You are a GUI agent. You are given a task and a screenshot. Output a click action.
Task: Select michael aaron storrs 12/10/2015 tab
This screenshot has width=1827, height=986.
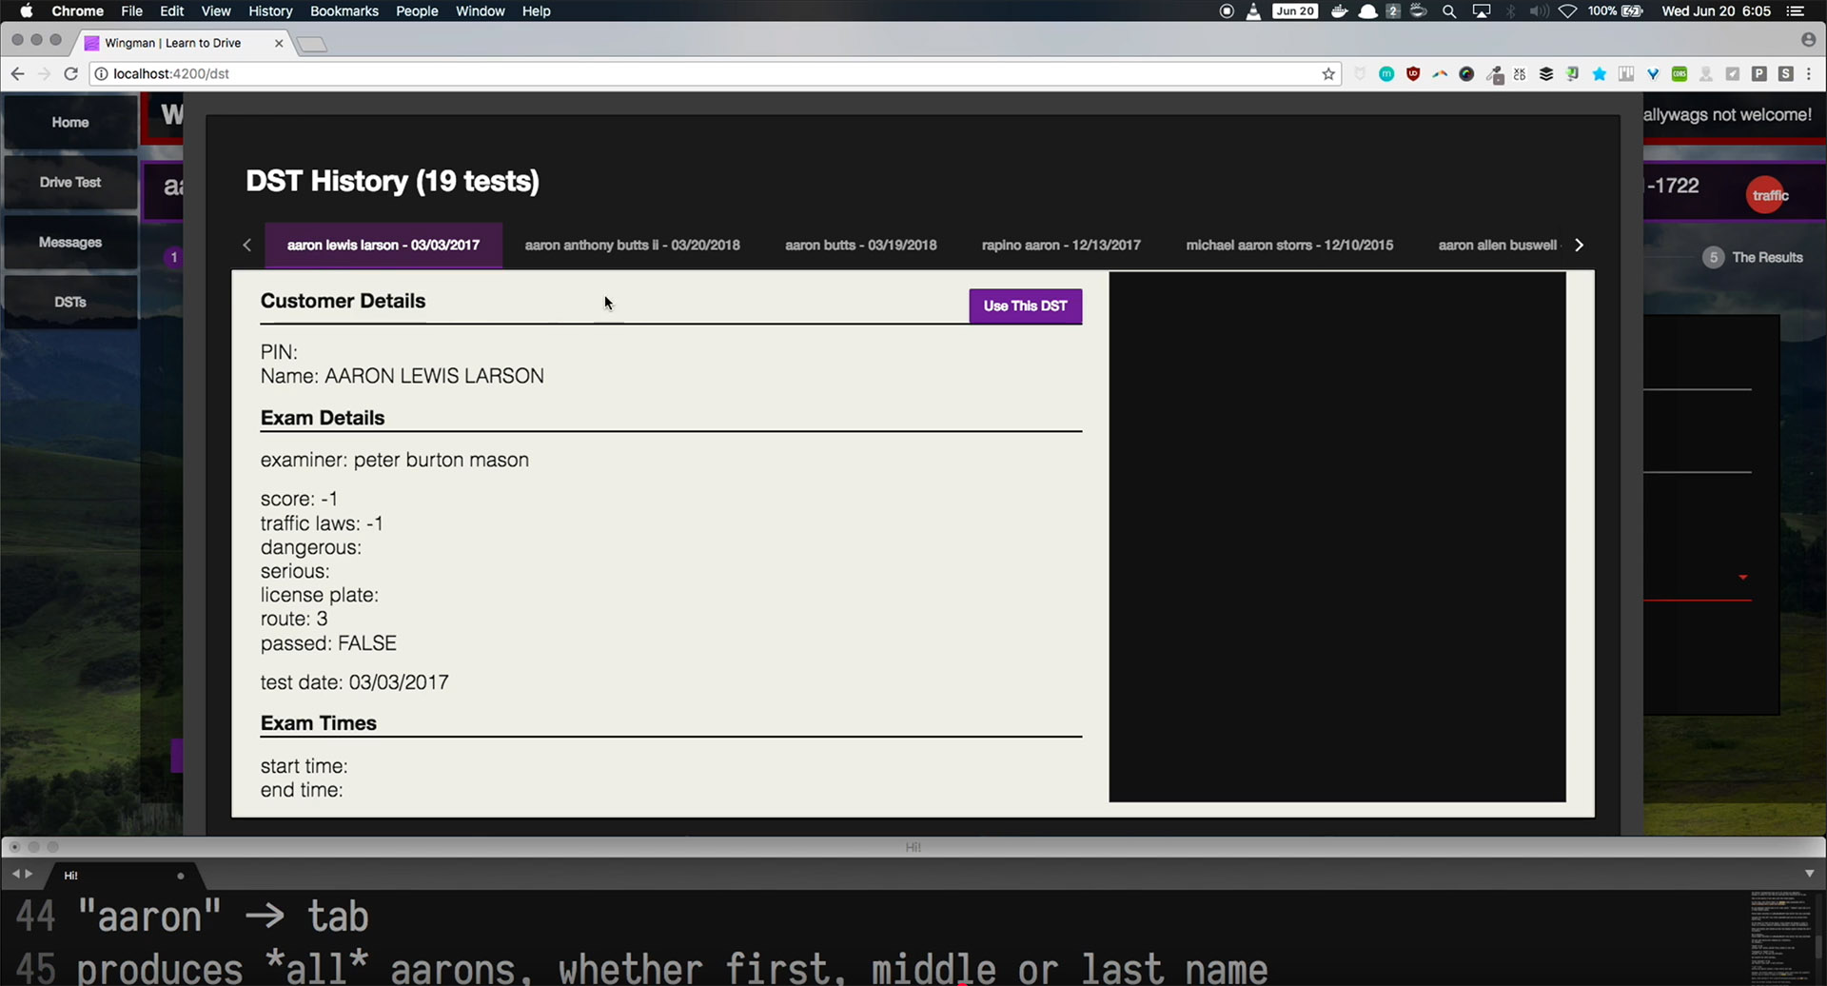[x=1289, y=246]
